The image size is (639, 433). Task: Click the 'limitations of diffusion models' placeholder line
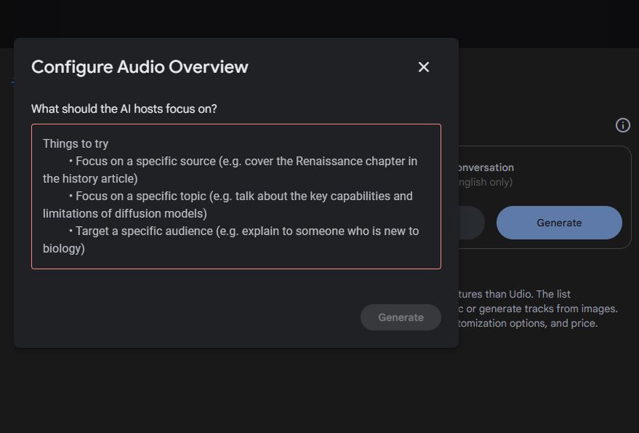tap(124, 213)
